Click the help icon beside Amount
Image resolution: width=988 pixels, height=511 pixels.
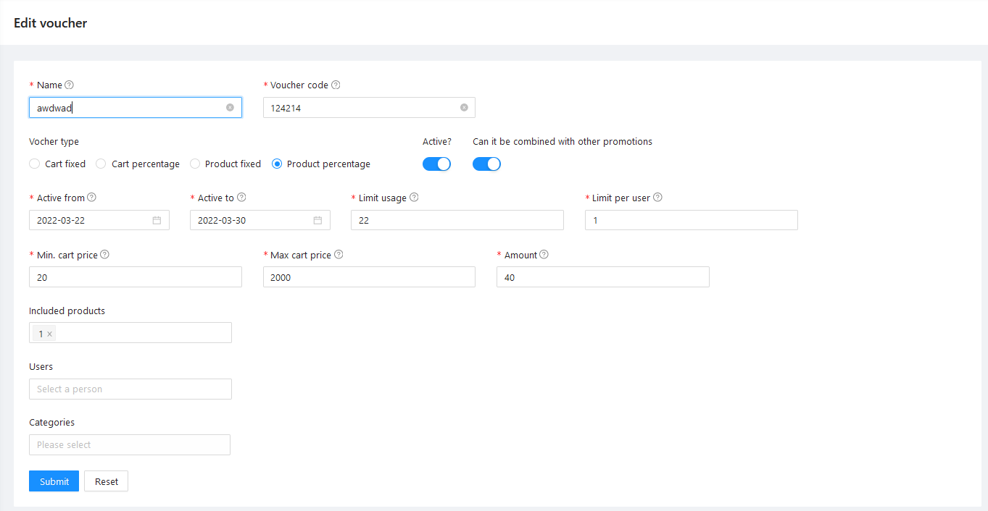[x=544, y=255]
